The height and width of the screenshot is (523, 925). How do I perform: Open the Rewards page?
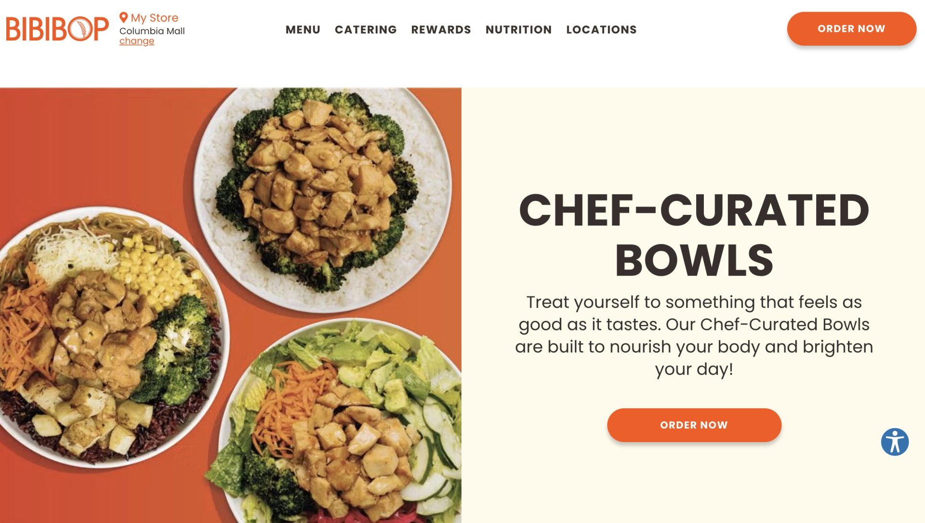pyautogui.click(x=441, y=29)
